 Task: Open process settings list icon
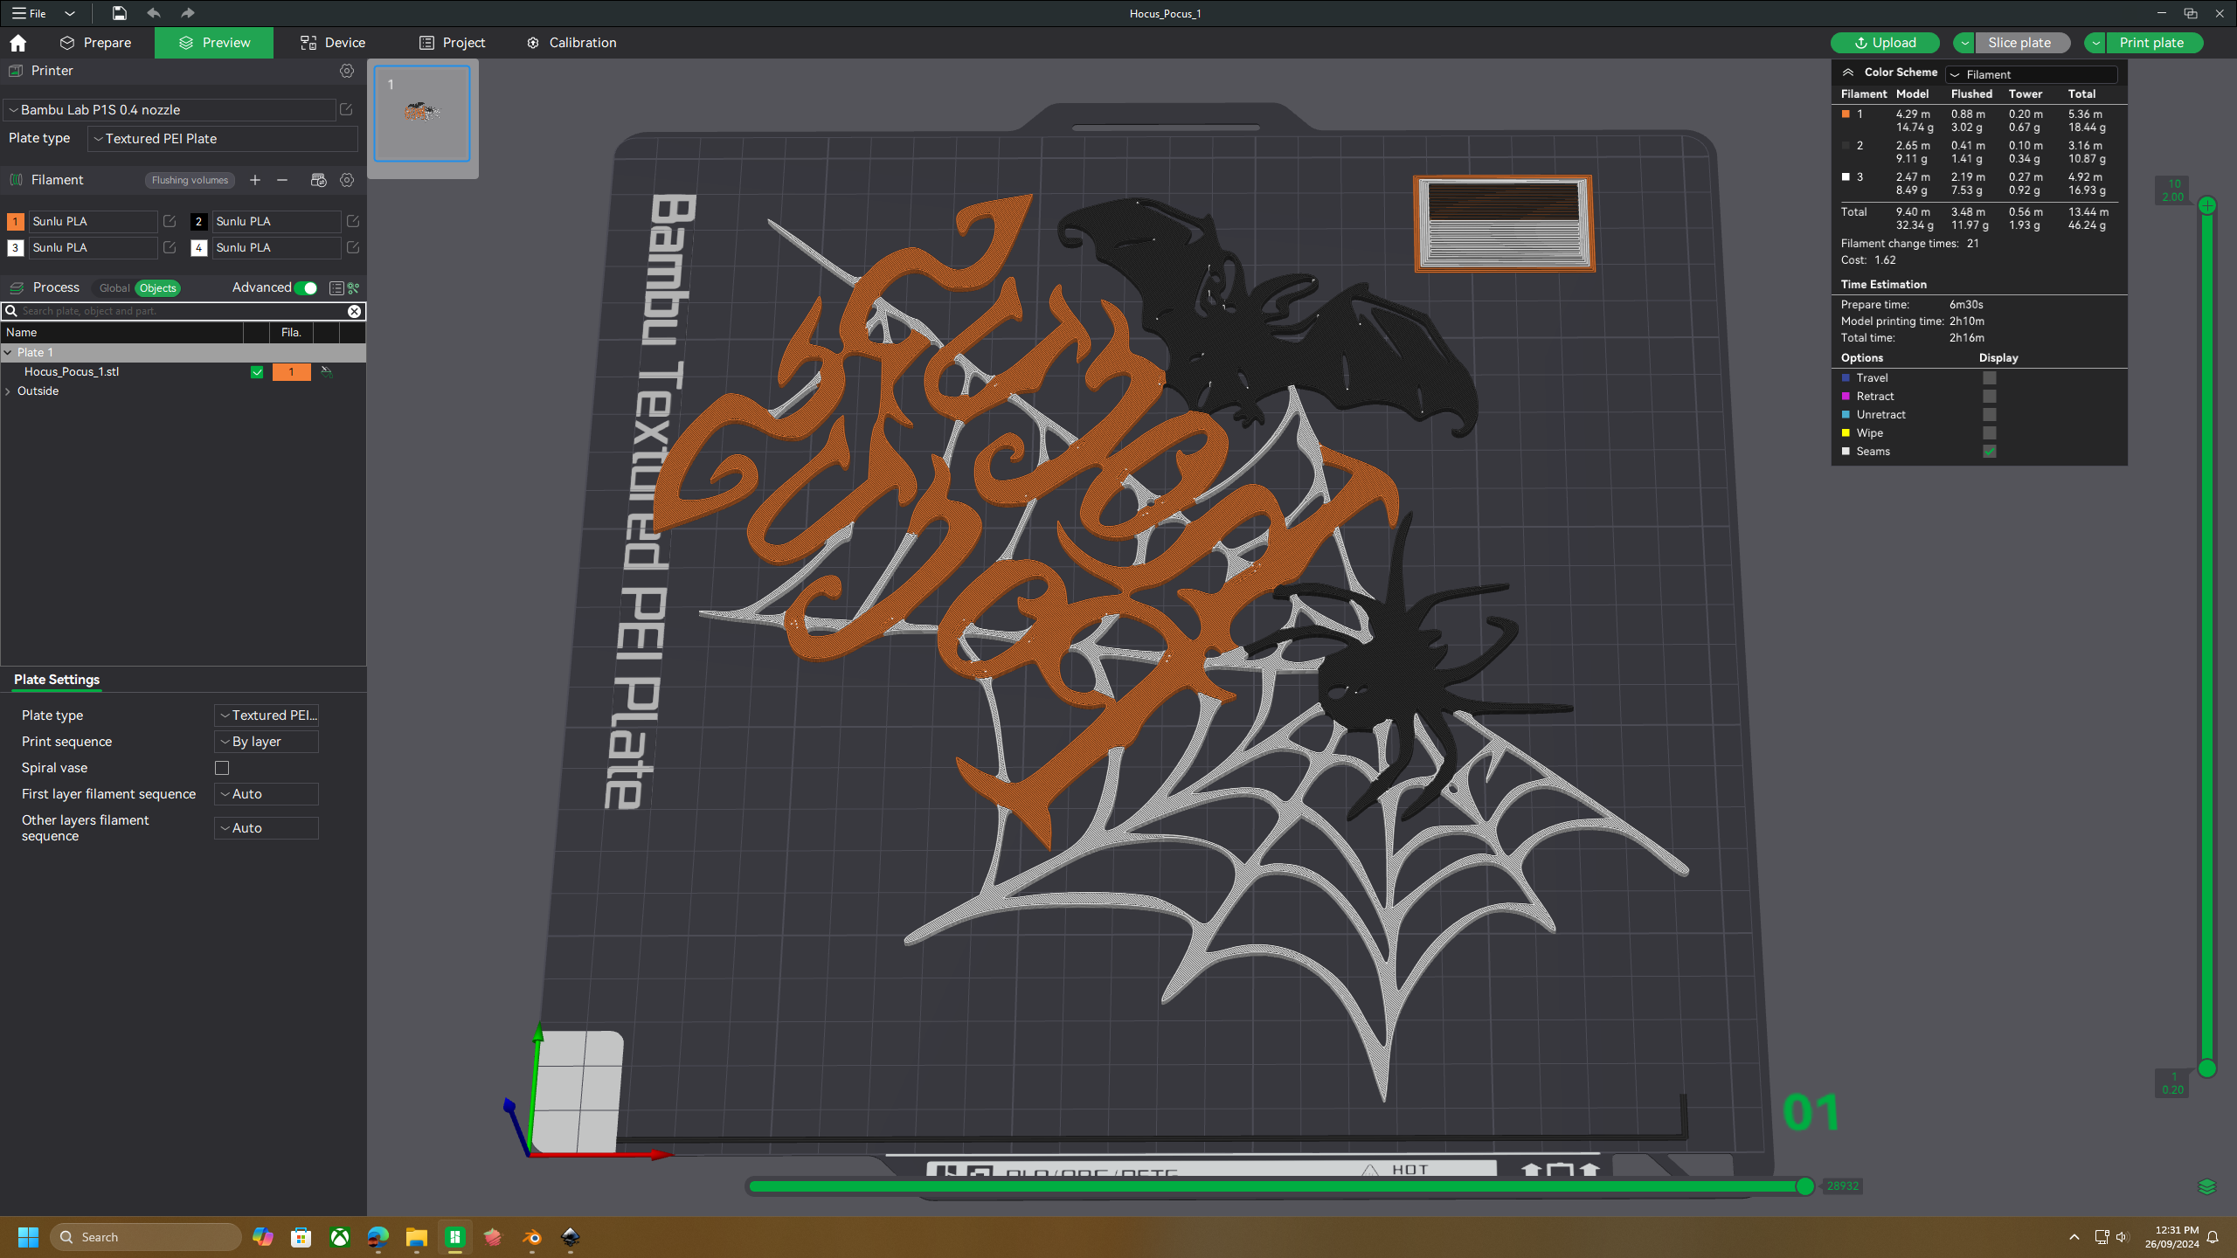point(336,288)
